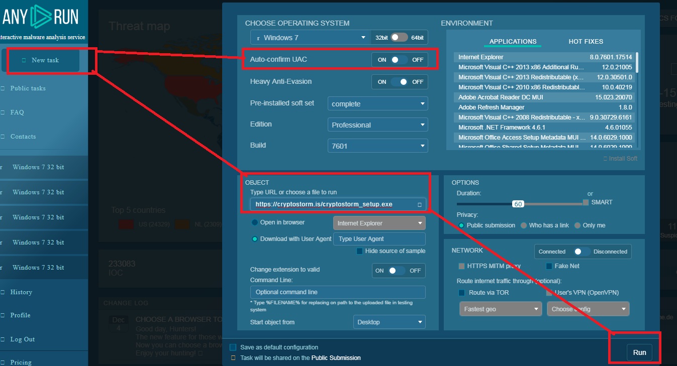Select the Windows 7 operating system dropdown
This screenshot has width=677, height=366.
[310, 38]
